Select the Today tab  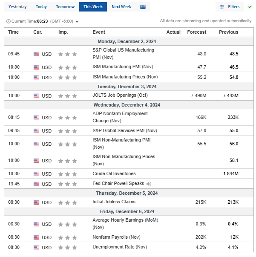[41, 7]
